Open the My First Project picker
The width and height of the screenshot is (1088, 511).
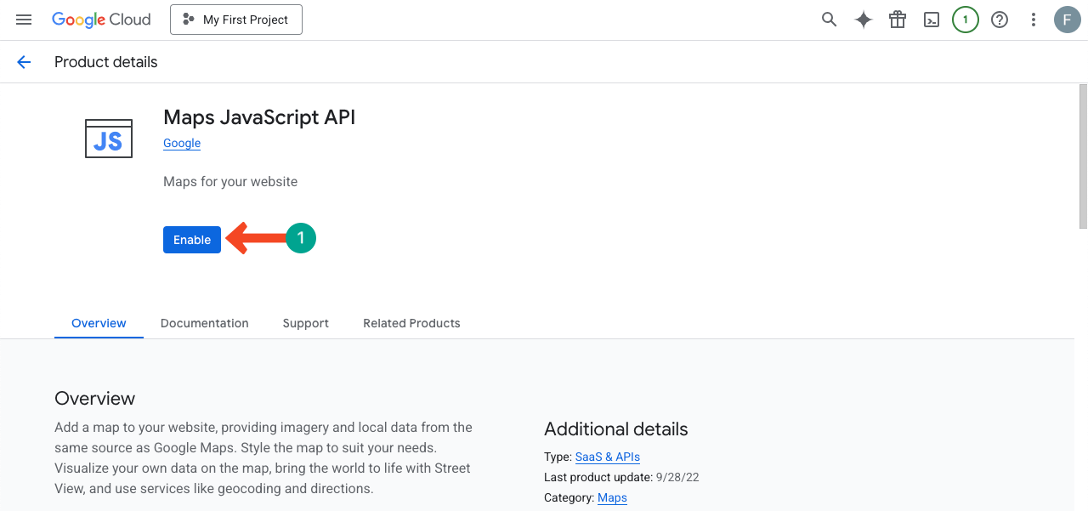pyautogui.click(x=236, y=20)
